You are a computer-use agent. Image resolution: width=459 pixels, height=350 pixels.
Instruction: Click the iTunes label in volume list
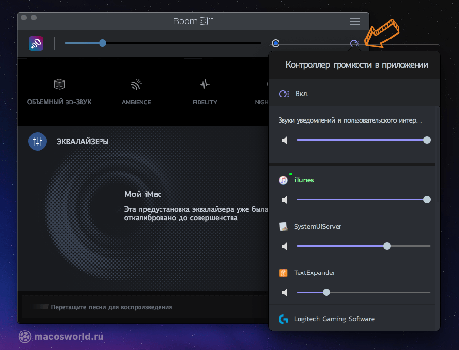pyautogui.click(x=304, y=180)
